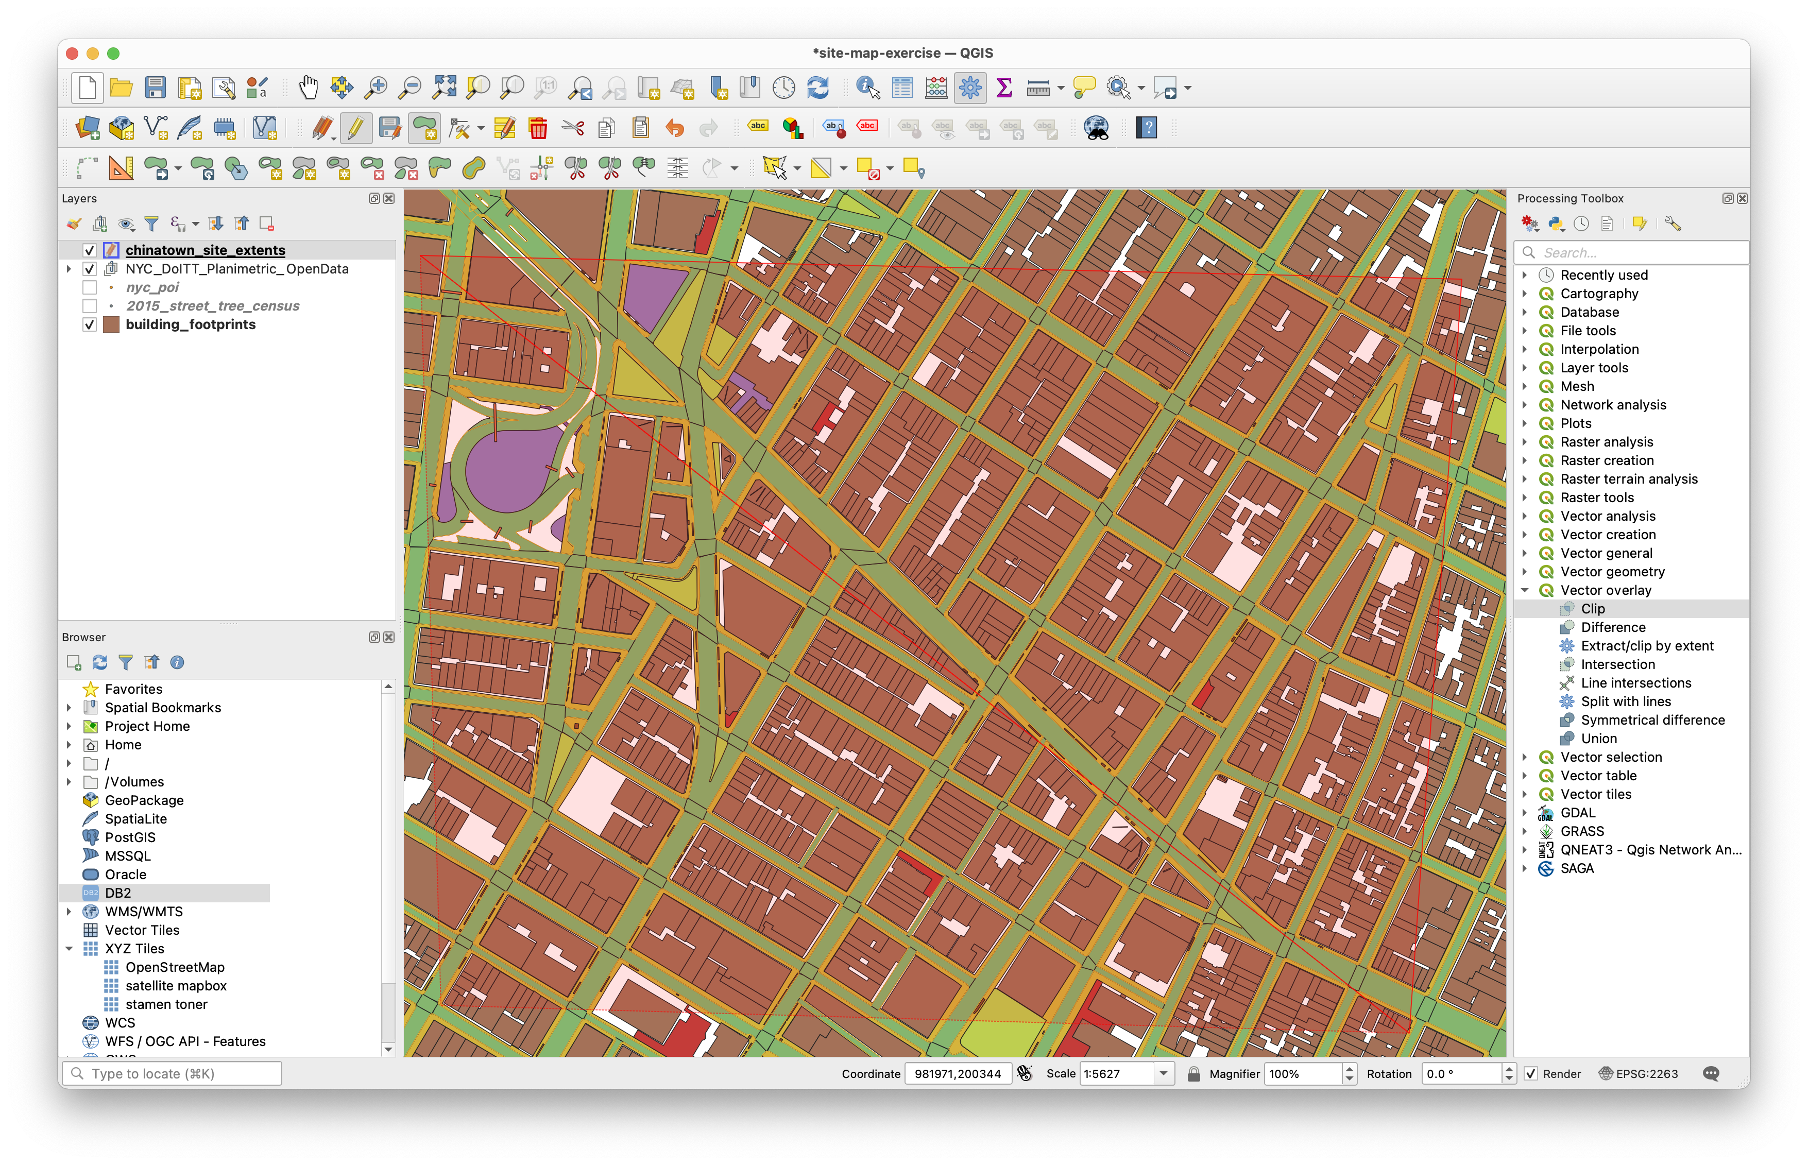This screenshot has width=1808, height=1165.
Task: Open the Scale dropdown in status bar
Action: pos(1164,1073)
